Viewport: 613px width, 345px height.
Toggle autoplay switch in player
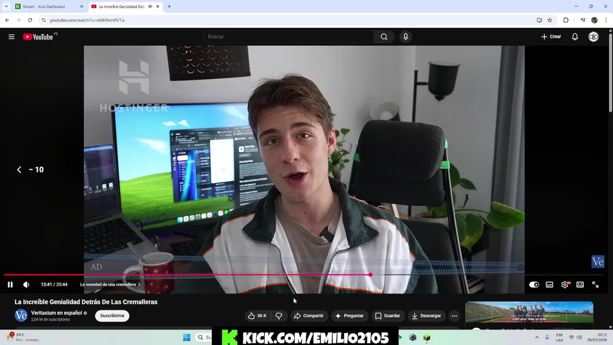534,285
